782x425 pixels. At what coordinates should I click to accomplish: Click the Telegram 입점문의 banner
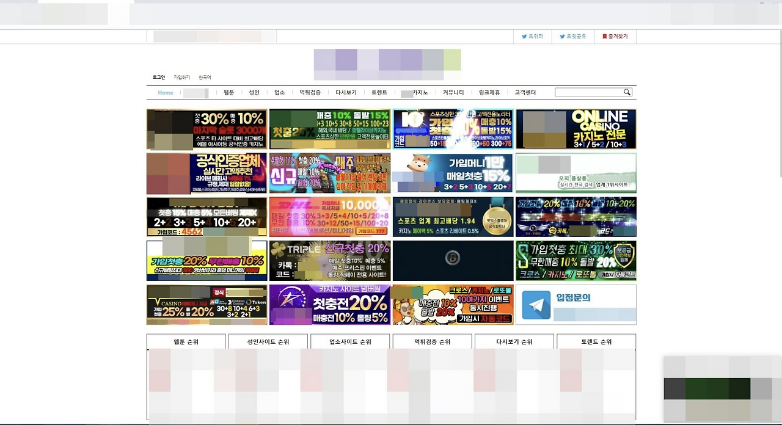click(x=576, y=305)
